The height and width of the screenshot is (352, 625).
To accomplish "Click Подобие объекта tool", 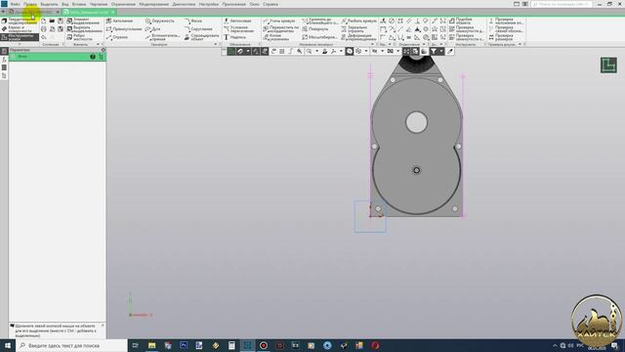I will coord(460,21).
